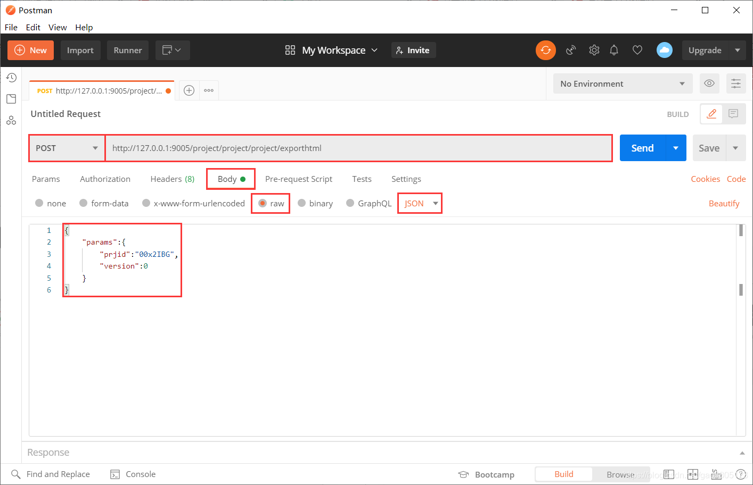Expand the Save button dropdown arrow
The height and width of the screenshot is (485, 753).
click(x=735, y=148)
